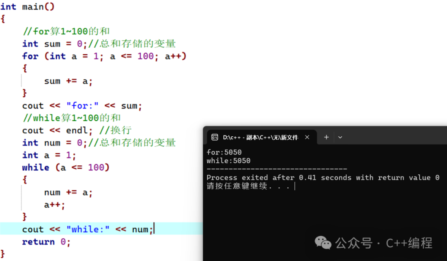Image resolution: width=447 pixels, height=261 pixels.
Task: Click the WeChat logo in the watermark
Action: coord(323,243)
